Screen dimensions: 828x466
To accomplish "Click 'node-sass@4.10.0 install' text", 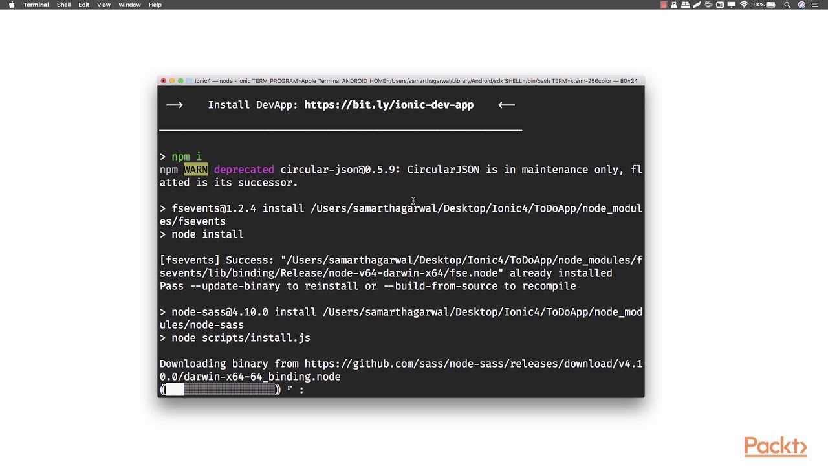I will [x=244, y=312].
